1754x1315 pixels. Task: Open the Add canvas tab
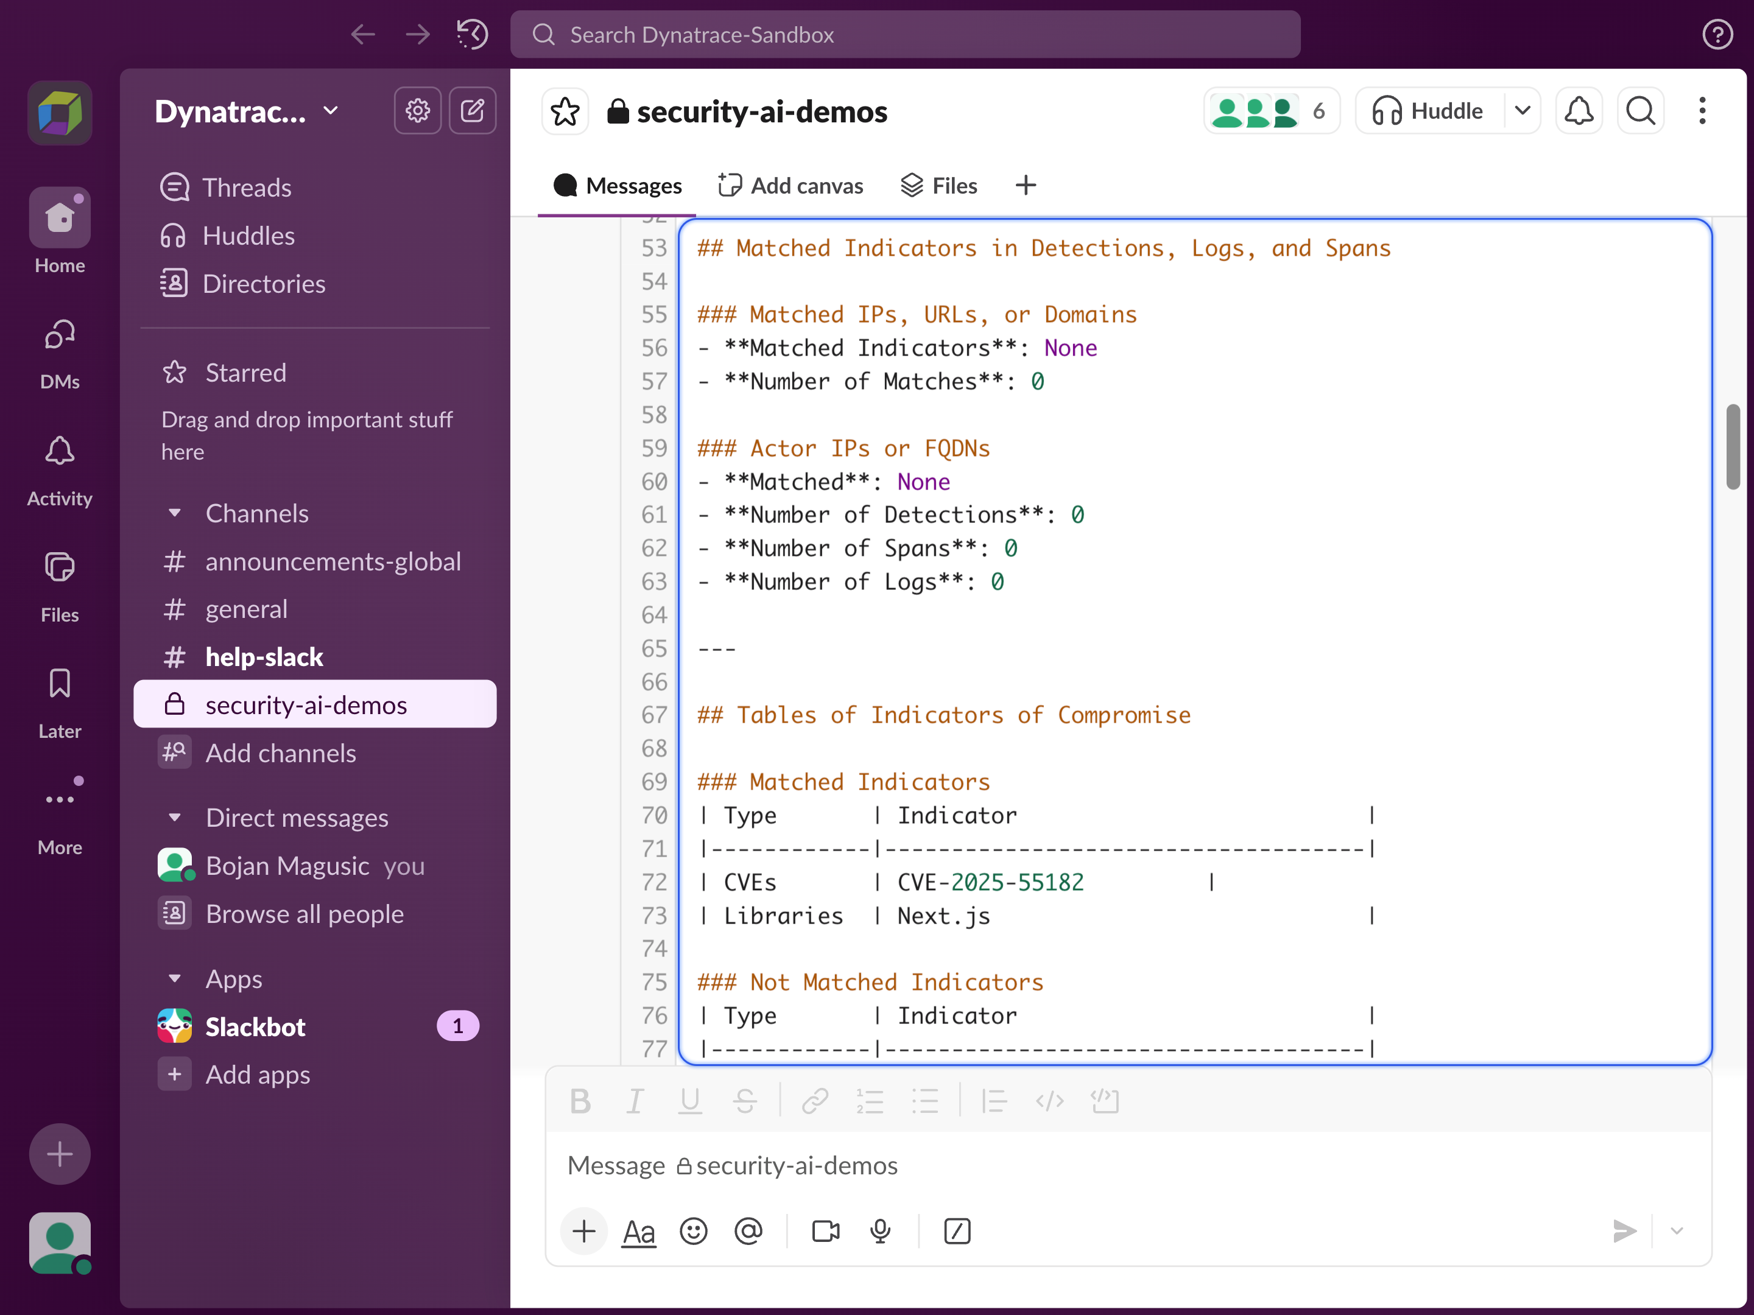791,186
